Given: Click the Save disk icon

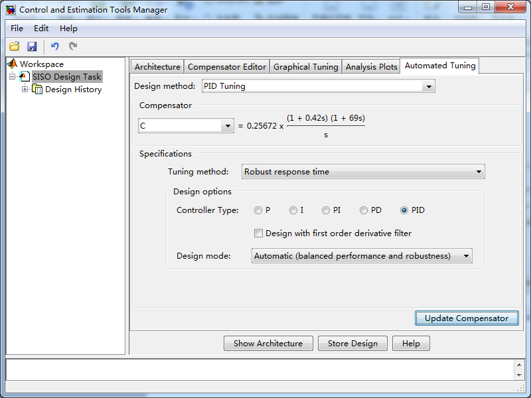Looking at the screenshot, I should point(32,46).
